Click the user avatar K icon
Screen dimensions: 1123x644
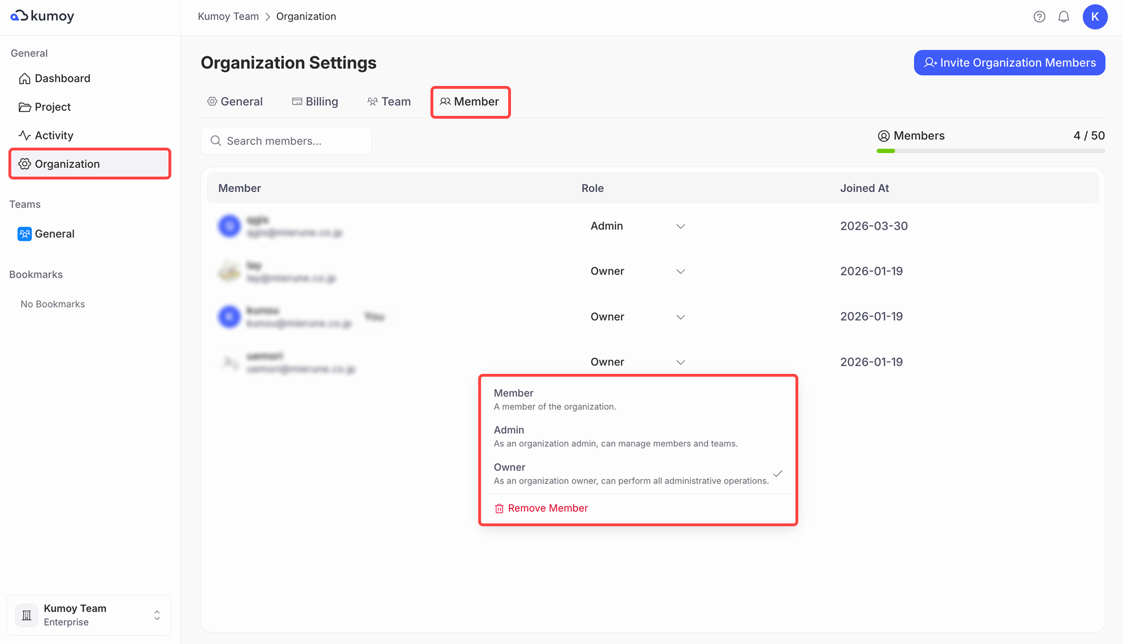1094,17
